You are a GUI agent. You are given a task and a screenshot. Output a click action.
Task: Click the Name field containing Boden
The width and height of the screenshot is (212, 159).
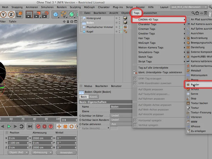tap(121, 107)
